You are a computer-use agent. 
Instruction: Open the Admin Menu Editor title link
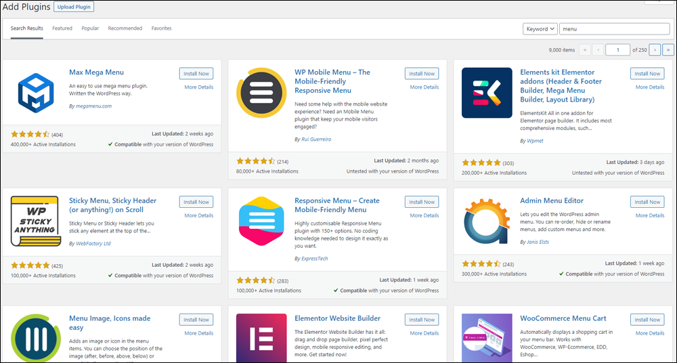[552, 200]
